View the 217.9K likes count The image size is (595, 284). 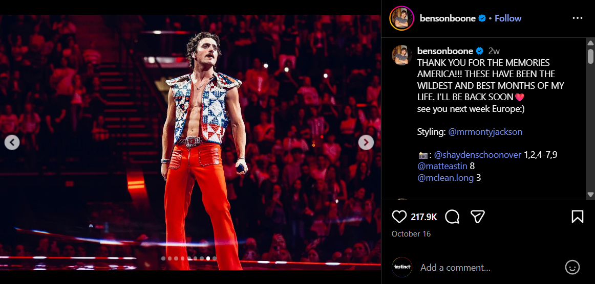423,217
